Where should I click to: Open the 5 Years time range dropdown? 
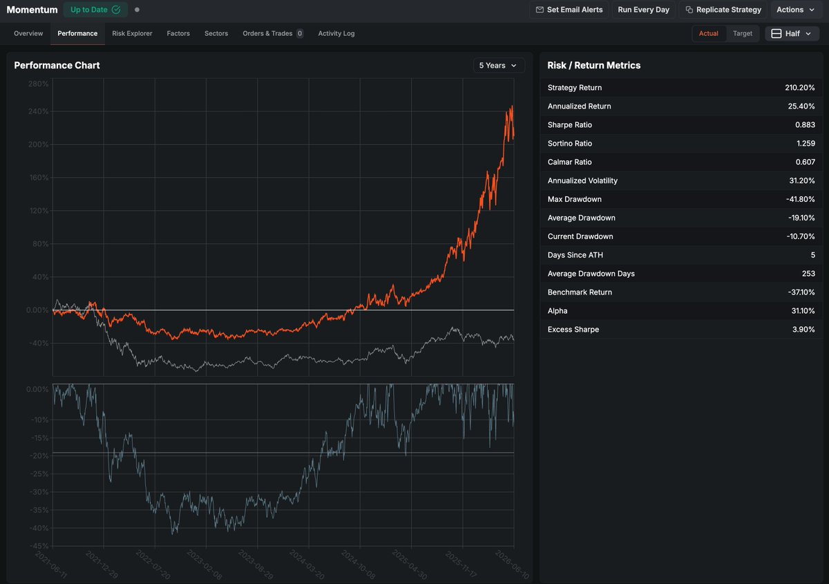click(x=499, y=65)
